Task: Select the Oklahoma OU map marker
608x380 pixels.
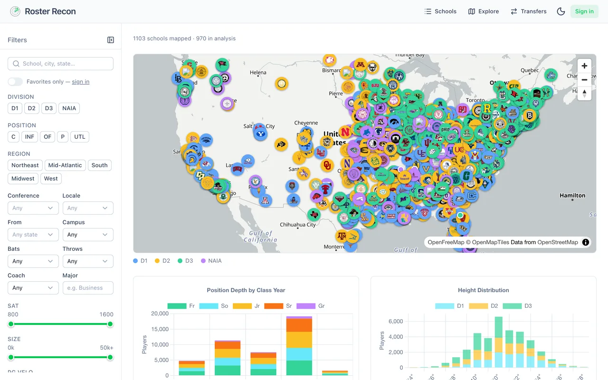Action: pyautogui.click(x=327, y=165)
